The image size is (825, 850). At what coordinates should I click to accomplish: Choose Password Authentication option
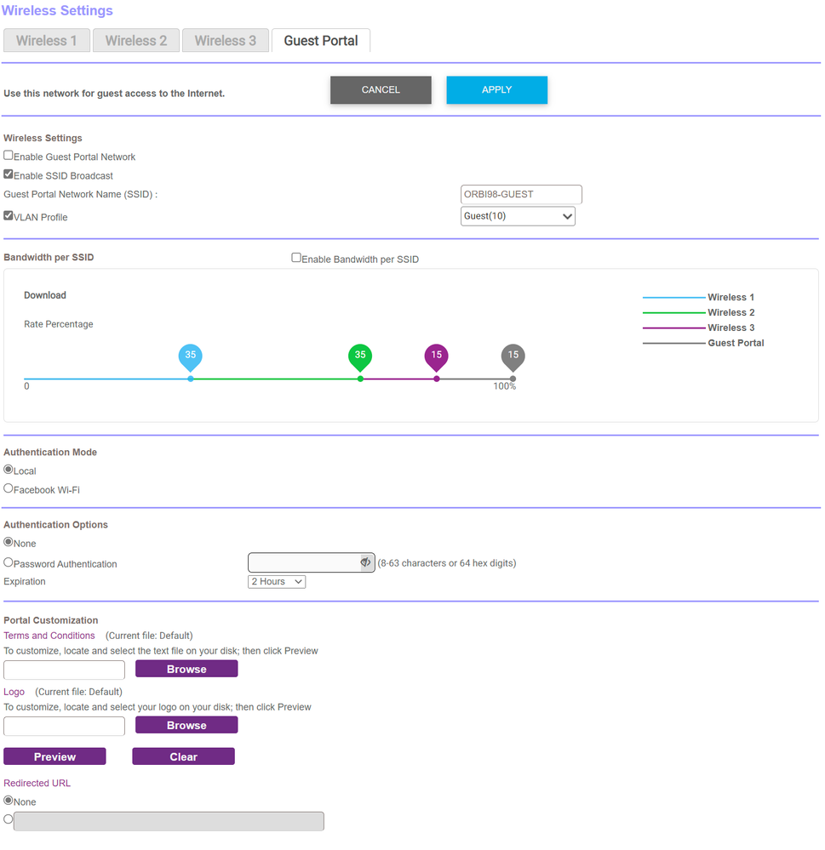click(x=9, y=563)
